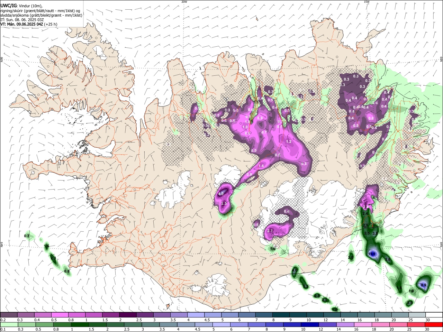Image resolution: width=443 pixels, height=332 pixels.
Task: Click the dark purple 0.2–0.3 snow legend swatch
Action: coord(9,315)
